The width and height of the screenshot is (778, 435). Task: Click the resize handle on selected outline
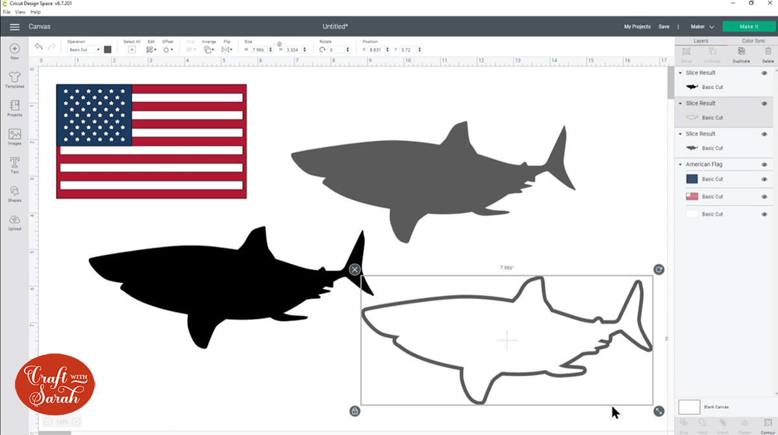pos(659,411)
